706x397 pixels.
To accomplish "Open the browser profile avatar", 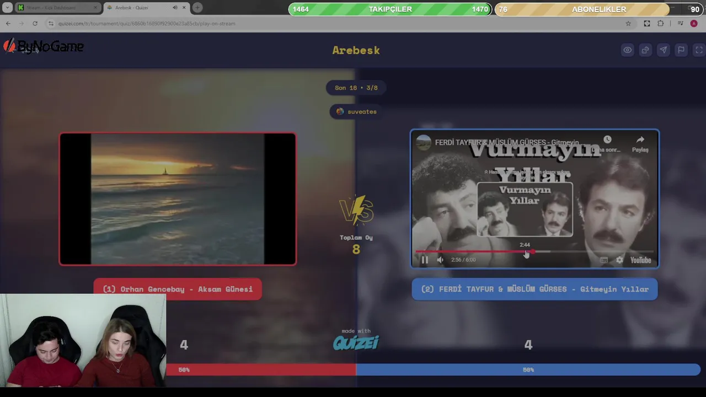I will coord(694,23).
